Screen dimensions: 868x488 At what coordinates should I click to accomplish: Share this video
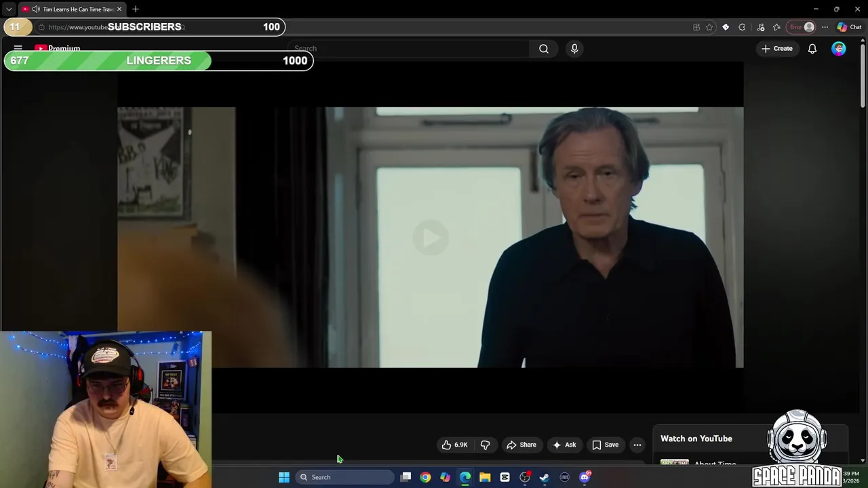(521, 445)
